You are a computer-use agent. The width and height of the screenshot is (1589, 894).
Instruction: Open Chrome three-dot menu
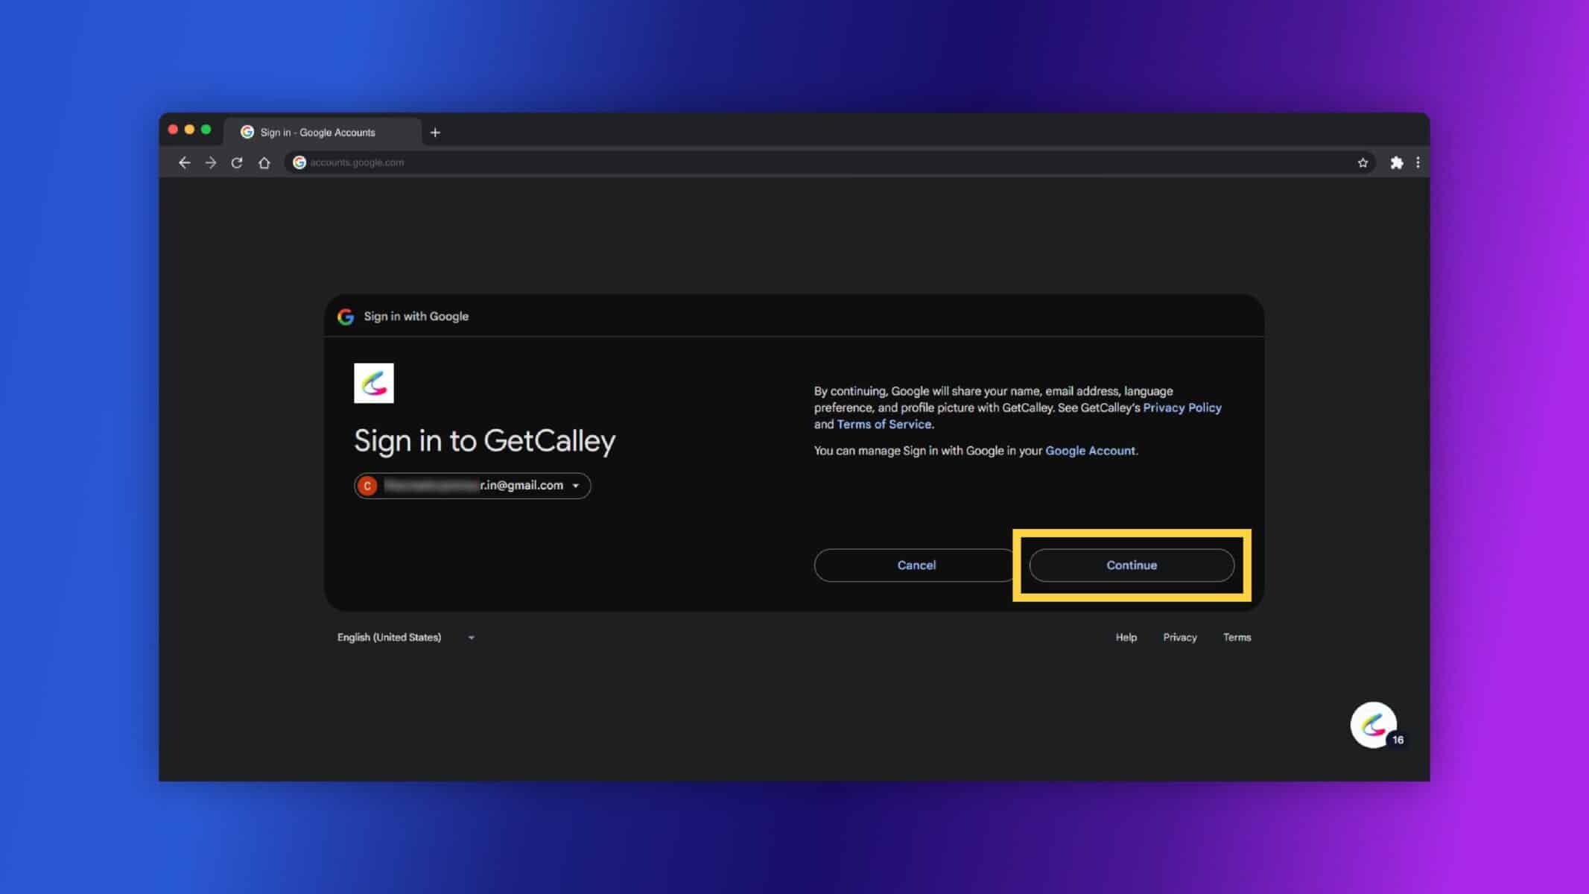tap(1418, 162)
